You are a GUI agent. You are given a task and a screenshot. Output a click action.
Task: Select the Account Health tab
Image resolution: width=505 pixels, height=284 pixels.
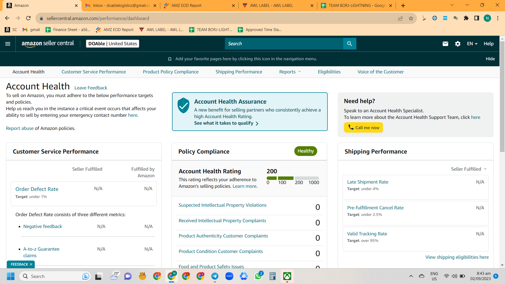28,72
